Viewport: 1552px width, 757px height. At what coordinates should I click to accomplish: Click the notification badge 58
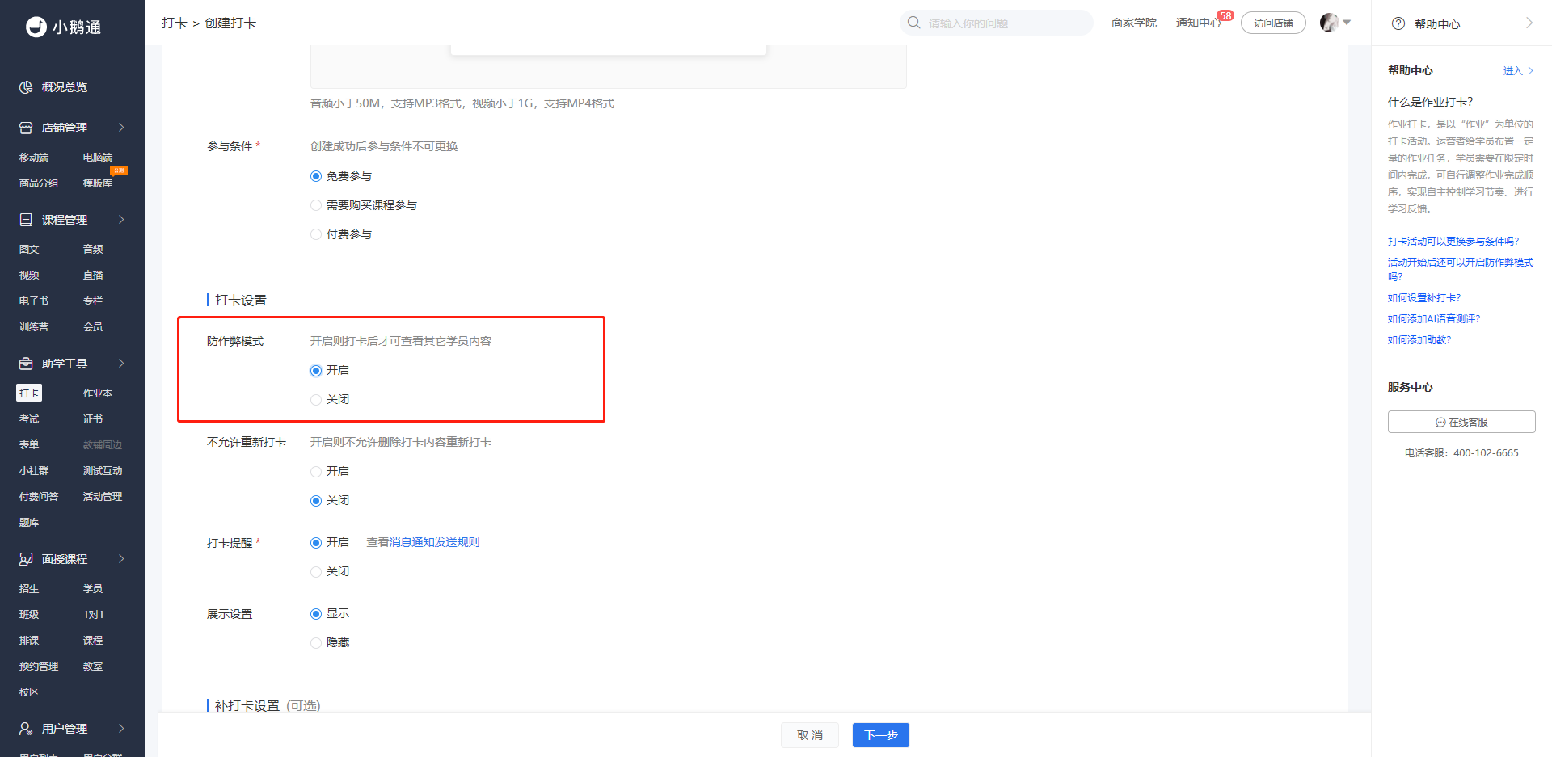coord(1225,15)
